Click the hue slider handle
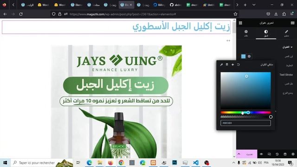The image size is (297, 167). (x=248, y=112)
